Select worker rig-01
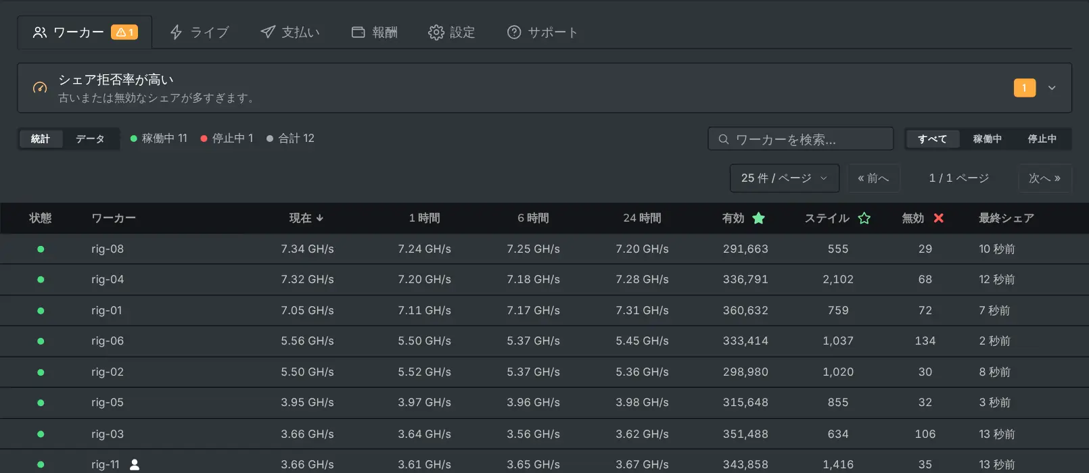The image size is (1089, 473). coord(107,310)
